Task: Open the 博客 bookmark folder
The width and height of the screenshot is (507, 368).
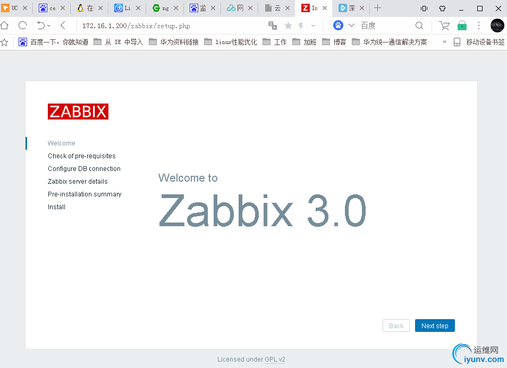Action: pos(334,42)
